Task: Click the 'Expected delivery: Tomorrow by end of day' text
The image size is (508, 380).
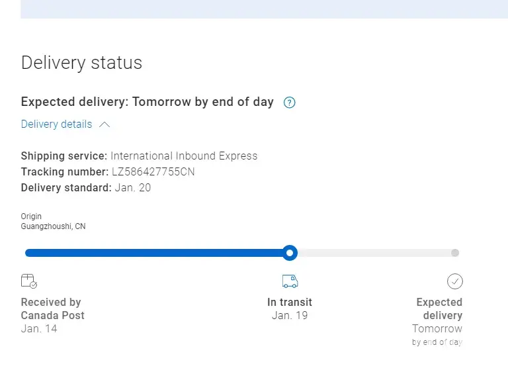Action: [147, 102]
